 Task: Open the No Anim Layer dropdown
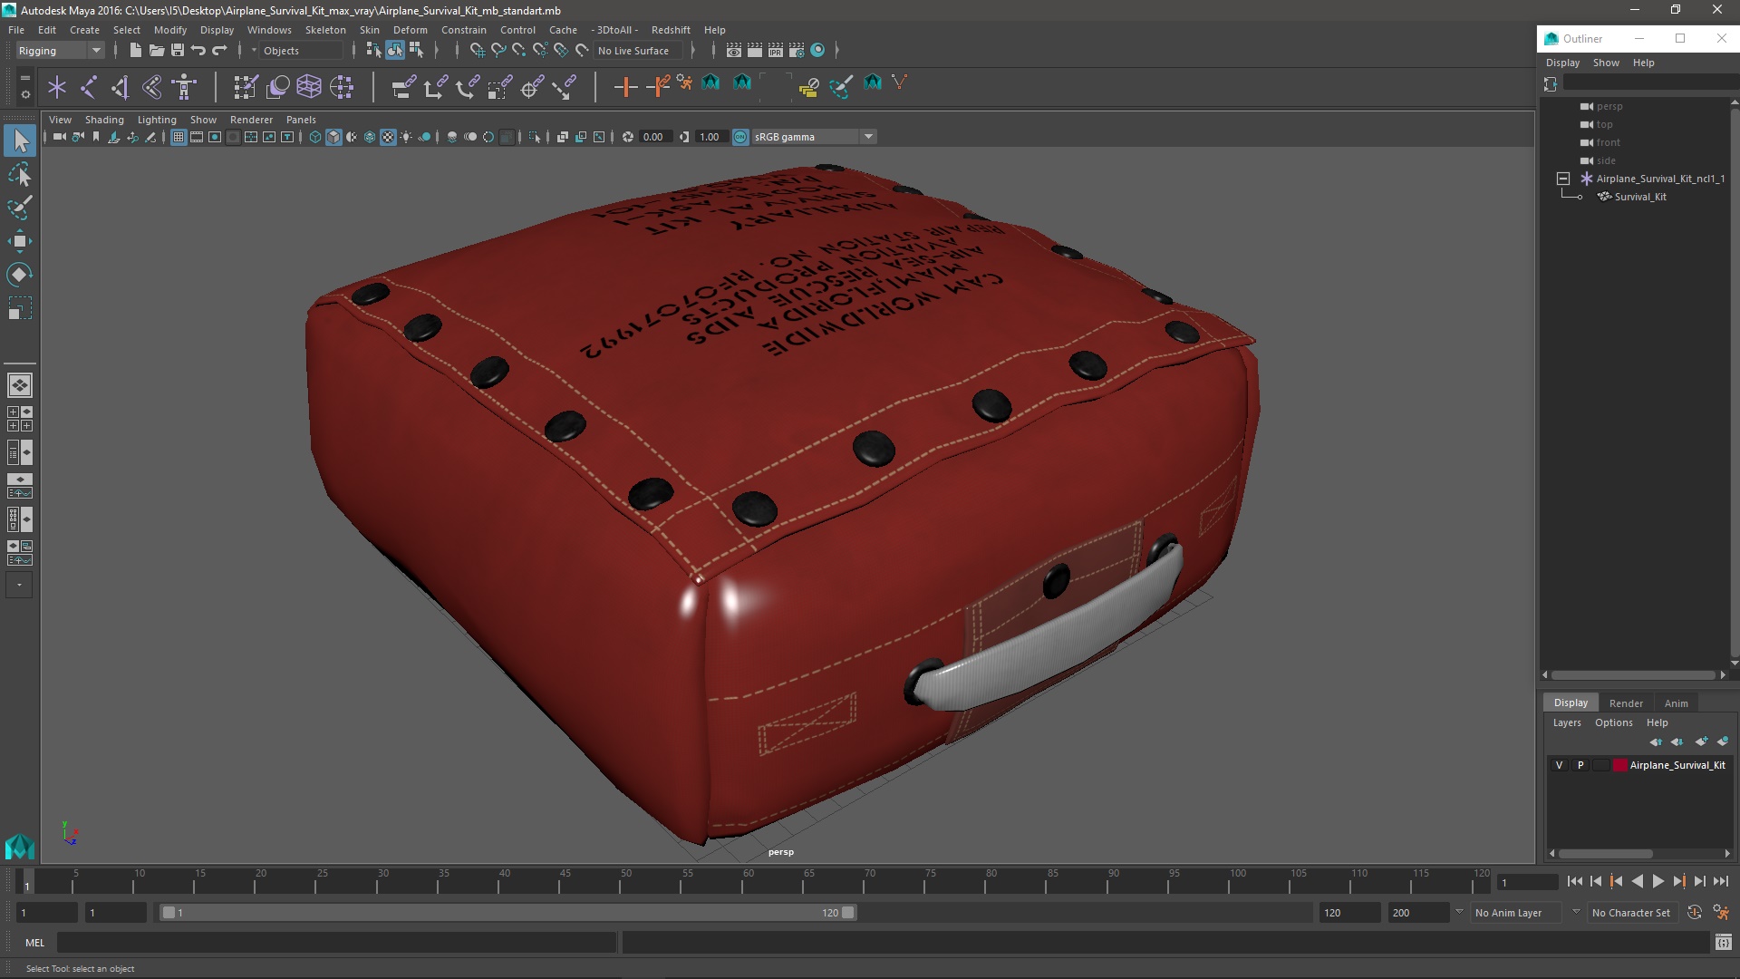pos(1516,913)
